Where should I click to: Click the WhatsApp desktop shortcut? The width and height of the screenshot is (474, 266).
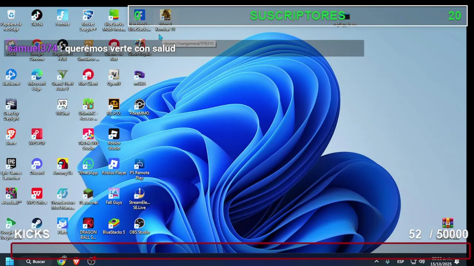[88, 167]
